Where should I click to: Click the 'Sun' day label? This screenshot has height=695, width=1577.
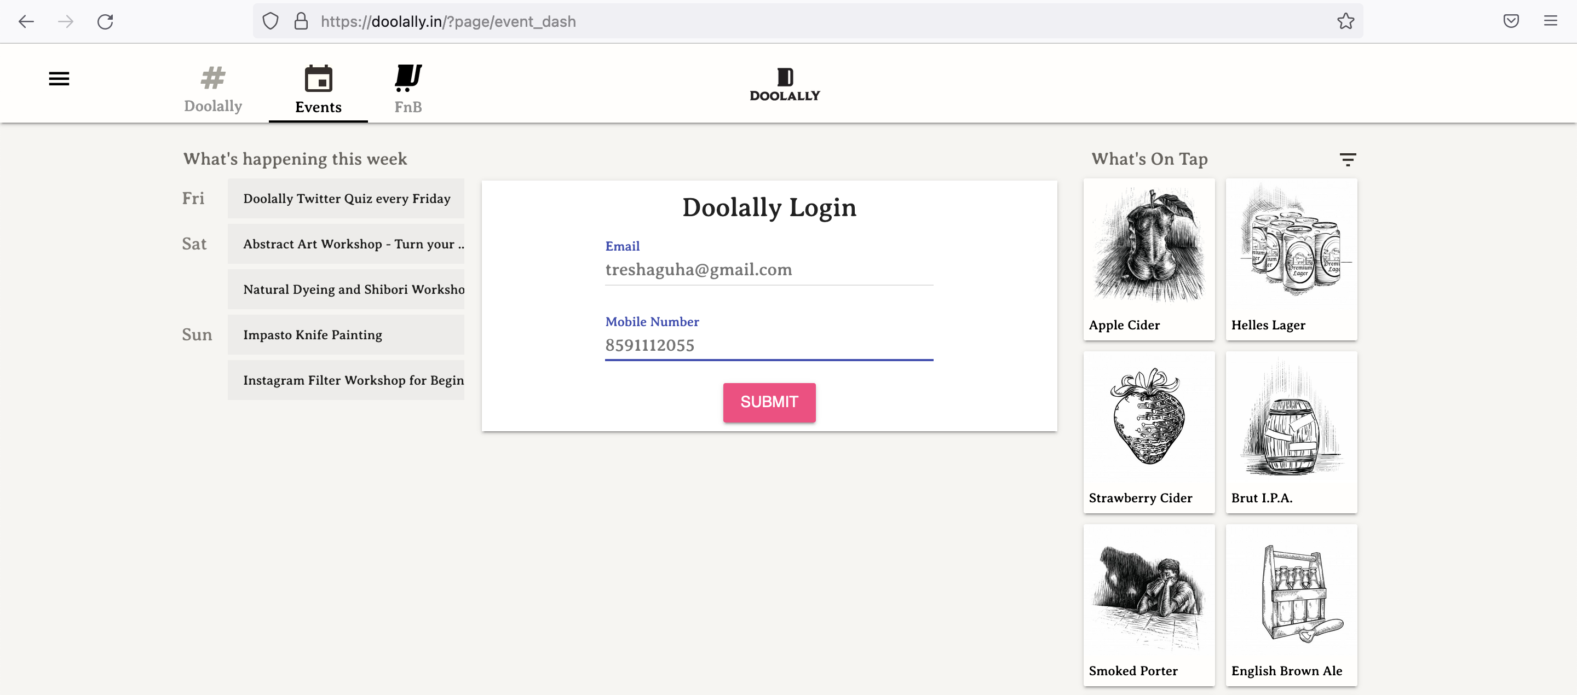(197, 335)
